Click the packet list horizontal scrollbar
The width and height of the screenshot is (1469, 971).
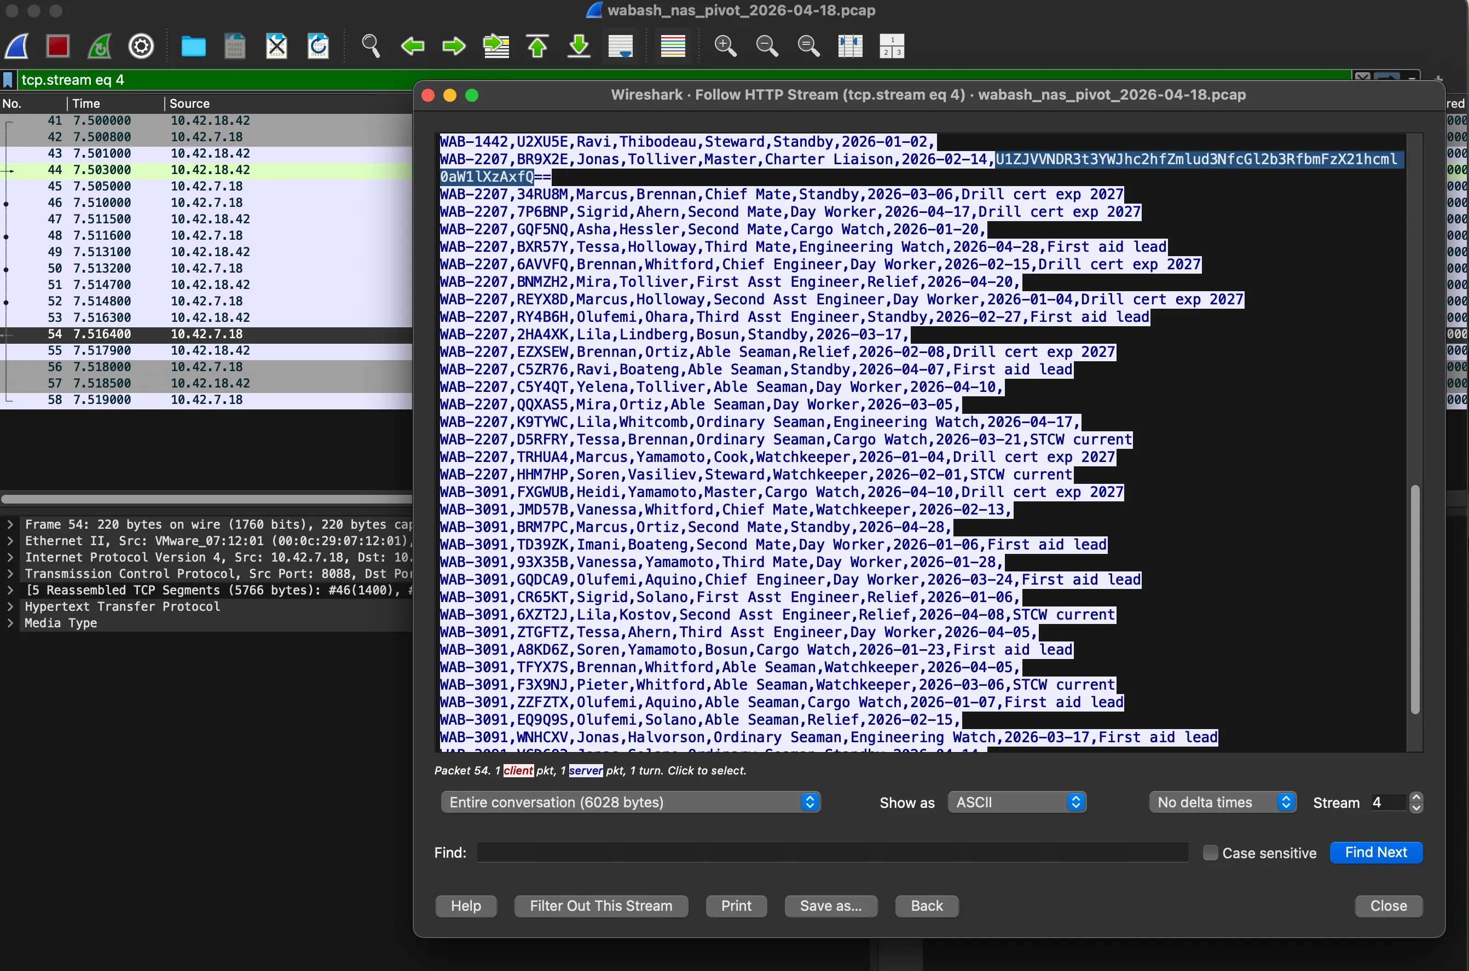(207, 499)
